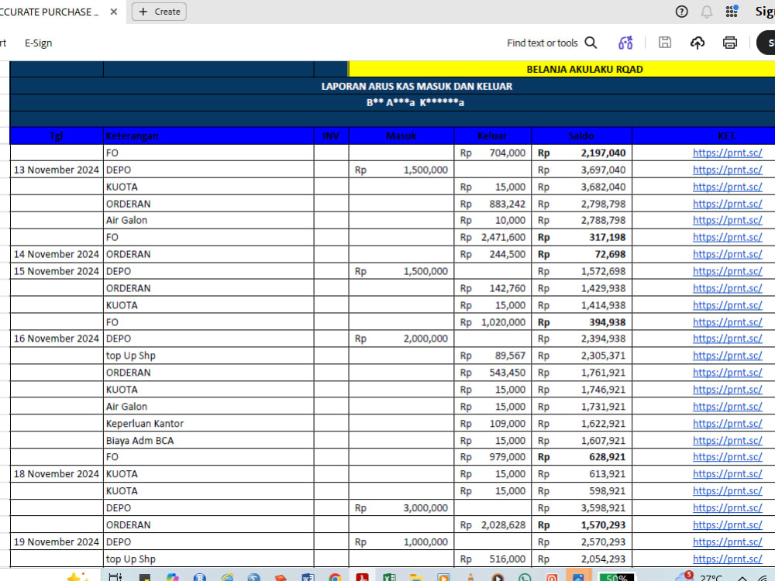Viewport: 775px width, 581px height.
Task: Click the INV column header
Action: 331,136
